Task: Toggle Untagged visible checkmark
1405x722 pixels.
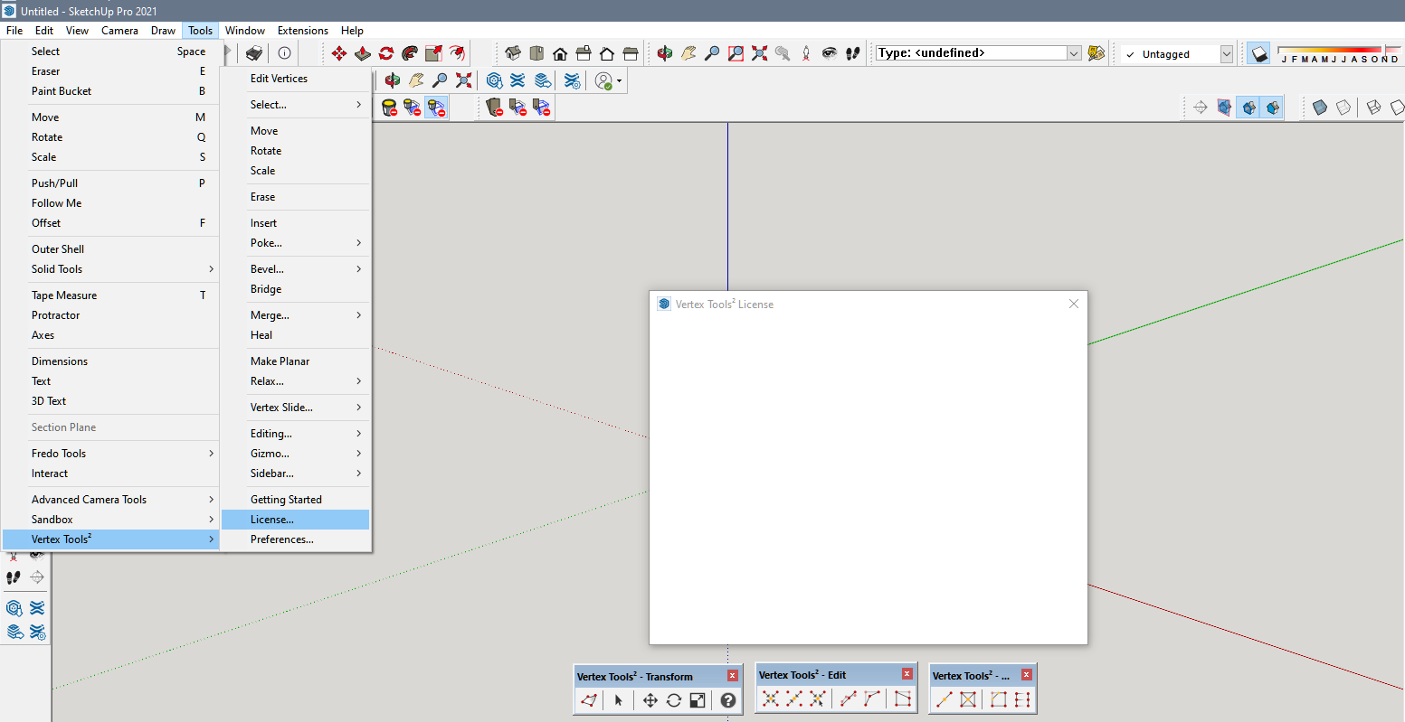Action: click(1130, 54)
